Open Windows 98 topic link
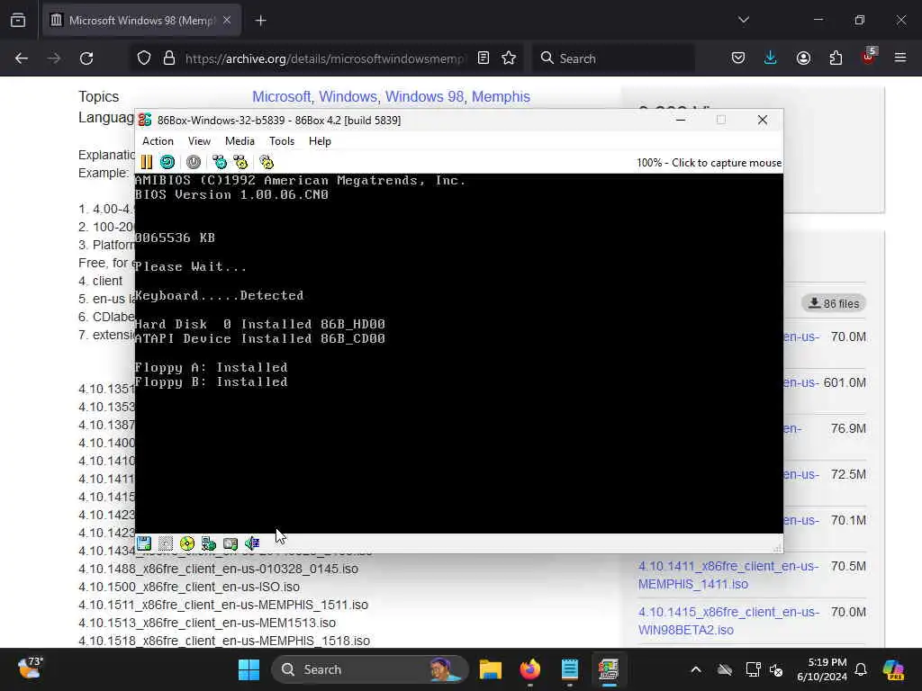Image resolution: width=922 pixels, height=691 pixels. [x=425, y=96]
